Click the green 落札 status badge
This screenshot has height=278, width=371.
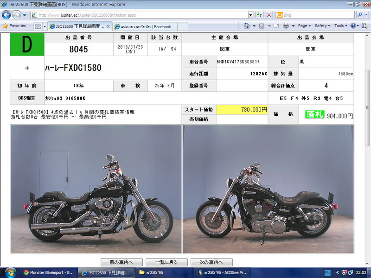pos(315,114)
